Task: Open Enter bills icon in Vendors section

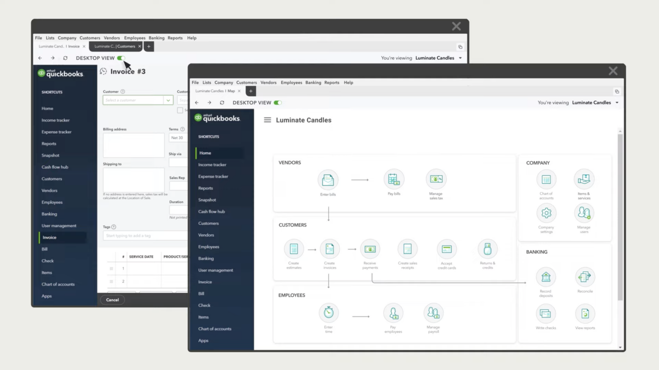Action: [x=328, y=180]
